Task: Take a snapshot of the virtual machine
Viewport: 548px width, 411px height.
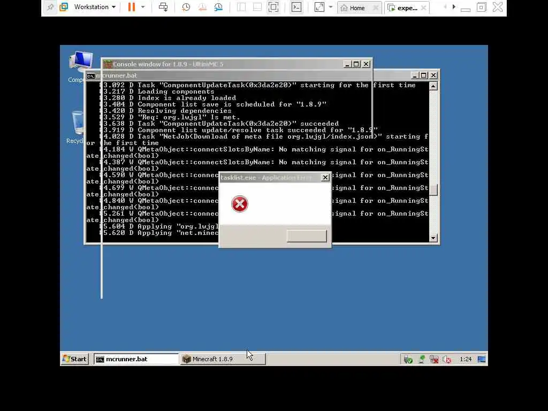Action: (186, 7)
